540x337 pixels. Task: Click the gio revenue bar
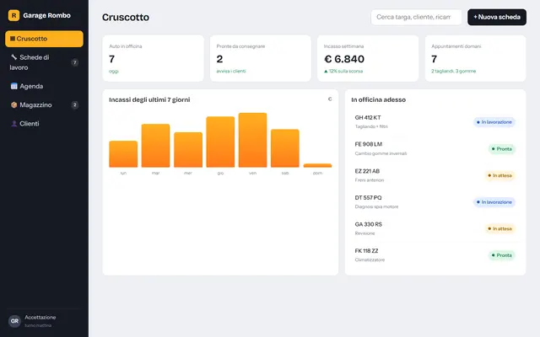(x=220, y=142)
